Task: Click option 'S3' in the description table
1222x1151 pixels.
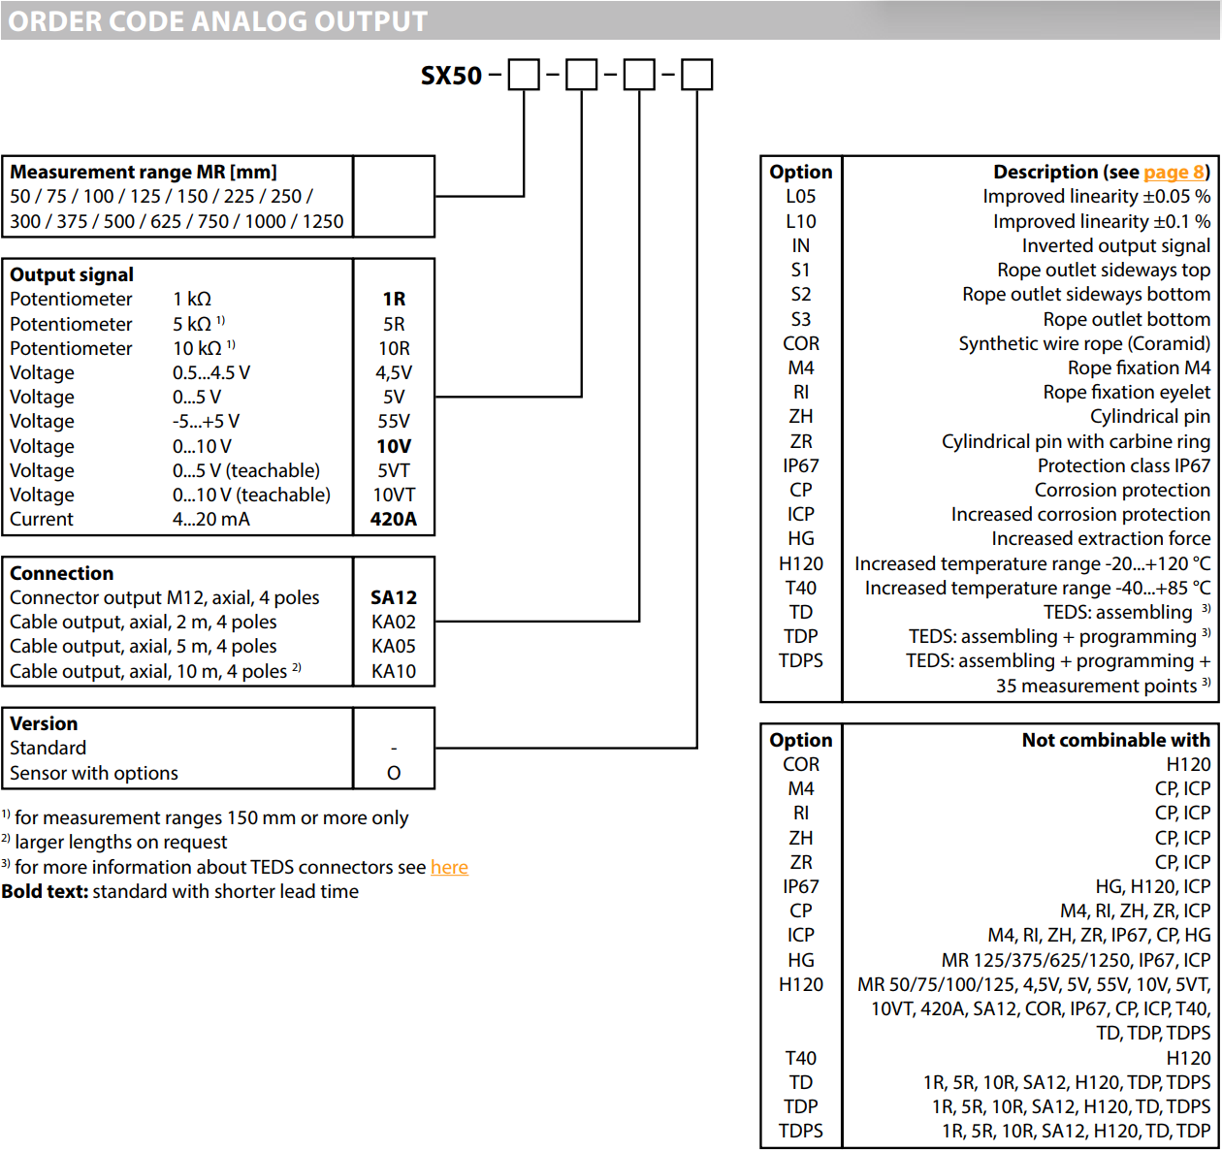Action: (801, 319)
